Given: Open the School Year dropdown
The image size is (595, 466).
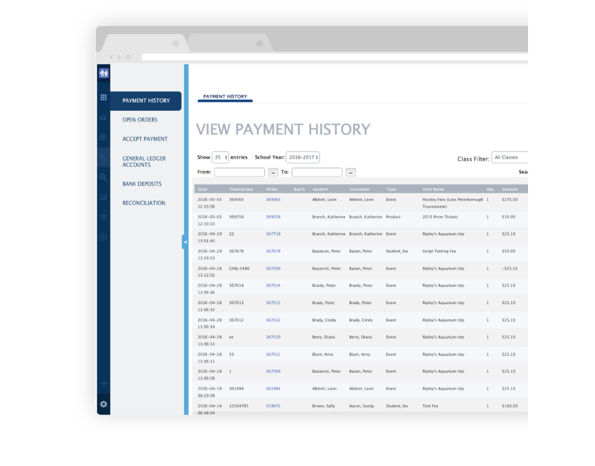Looking at the screenshot, I should (303, 157).
